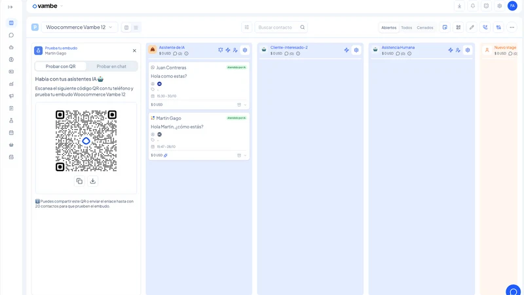524x295 pixels.
Task: Open settings gear in top bar
Action: pyautogui.click(x=500, y=6)
